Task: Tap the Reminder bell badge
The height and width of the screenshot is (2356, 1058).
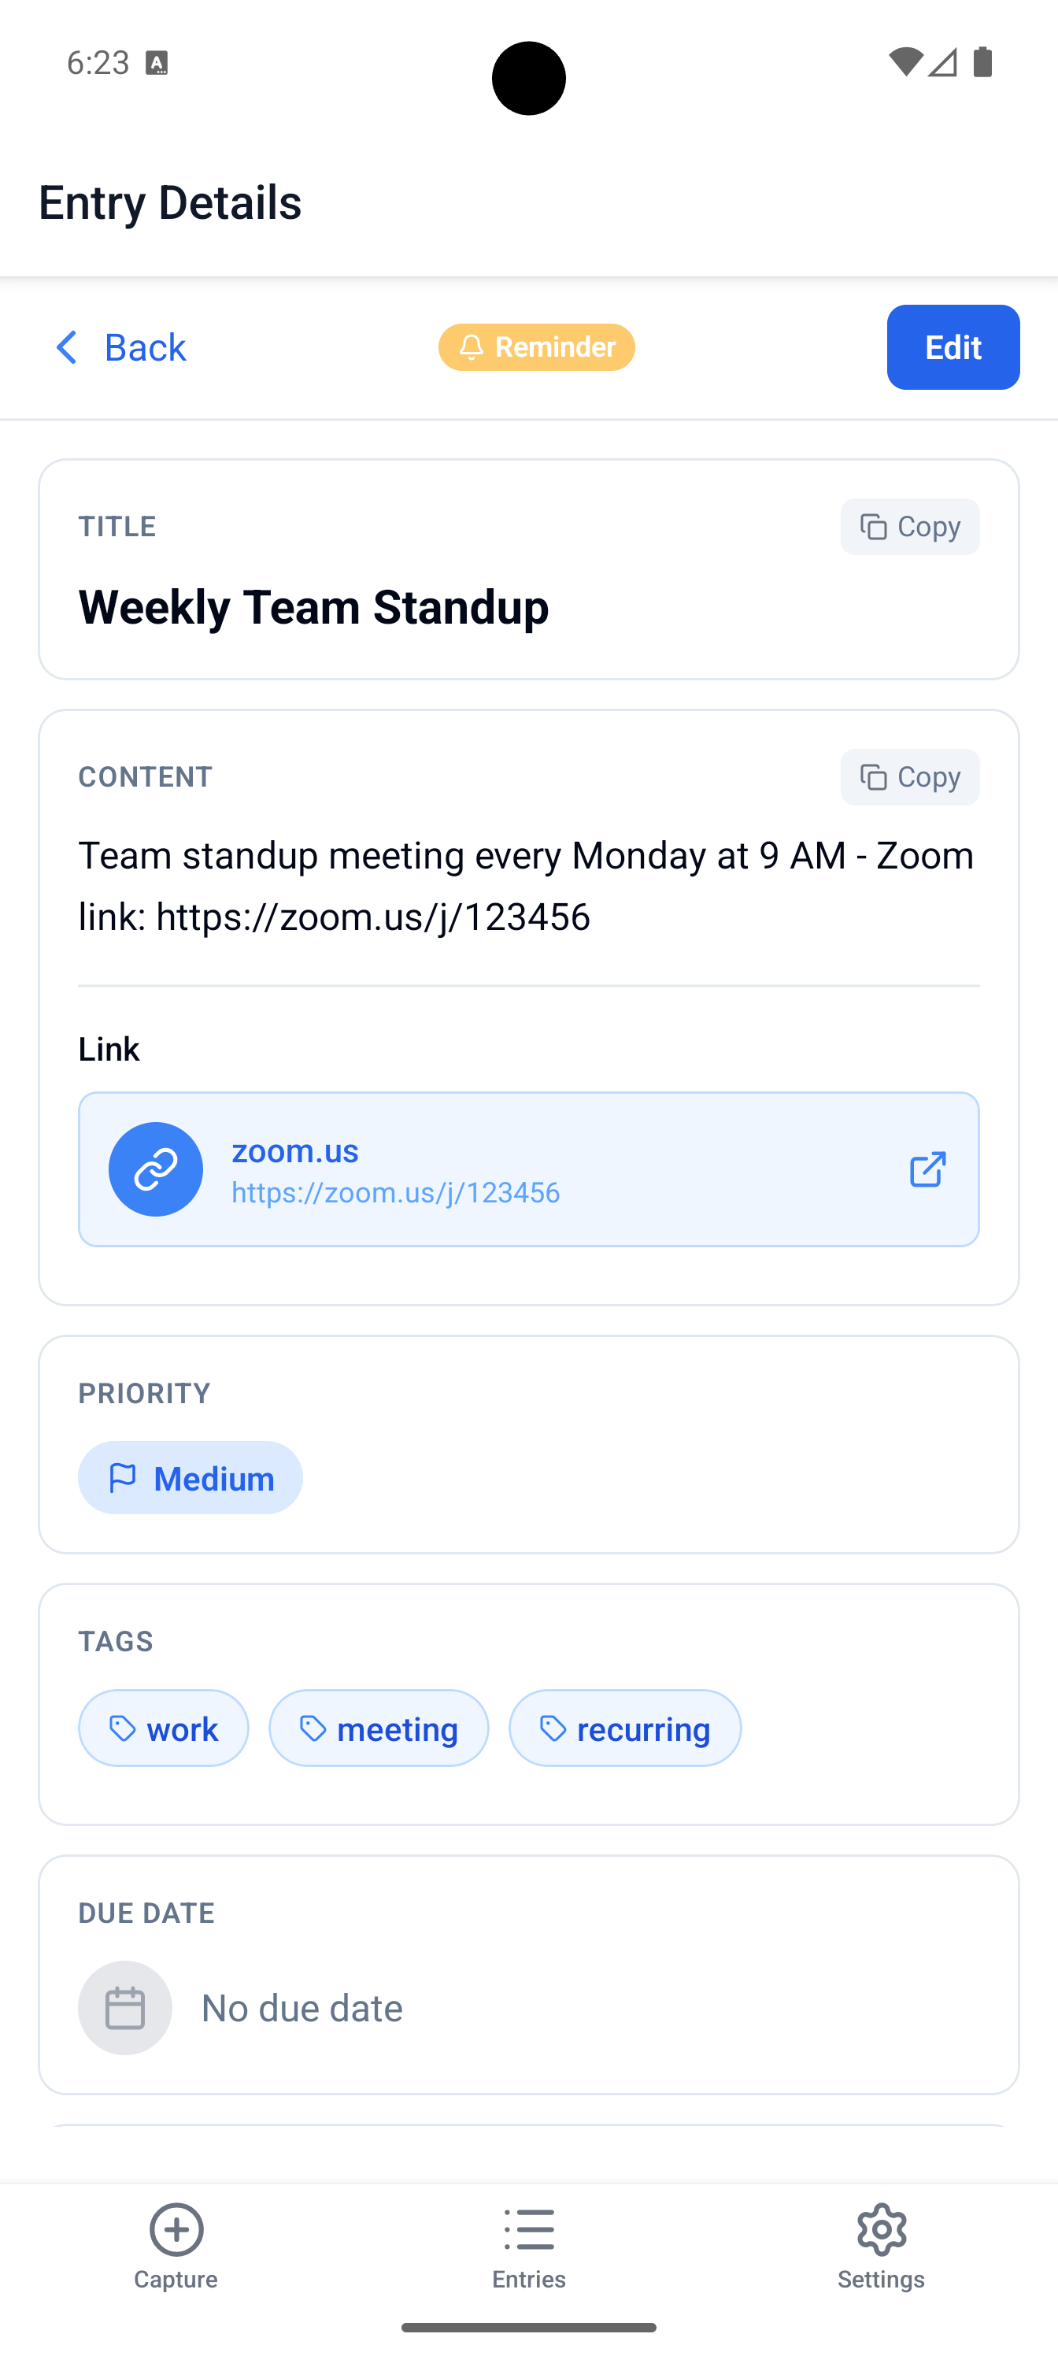Action: (536, 347)
